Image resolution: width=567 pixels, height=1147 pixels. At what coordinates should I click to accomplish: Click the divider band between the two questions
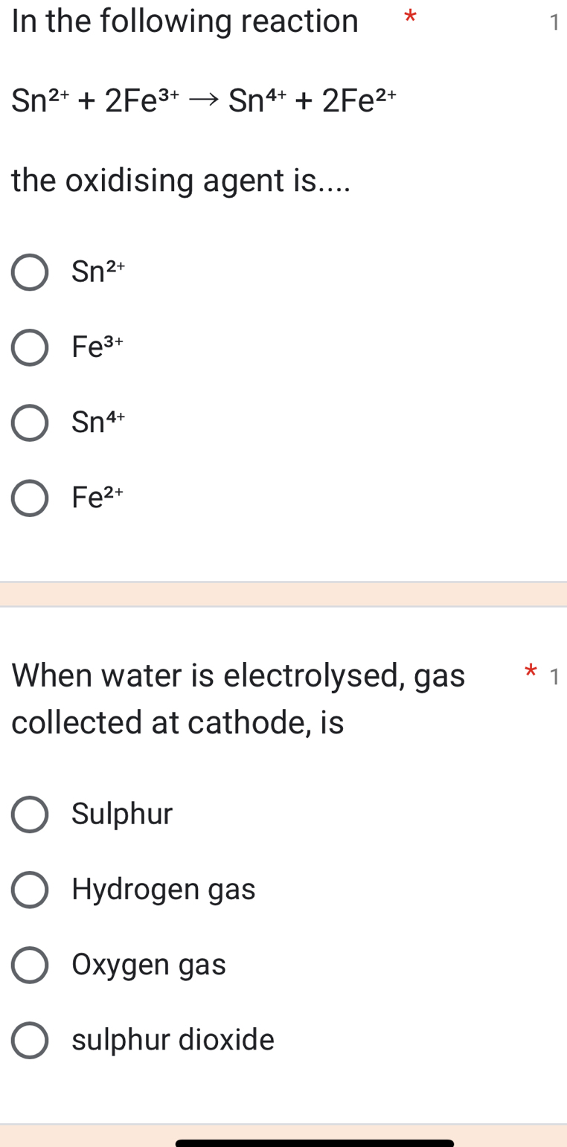pyautogui.click(x=283, y=594)
